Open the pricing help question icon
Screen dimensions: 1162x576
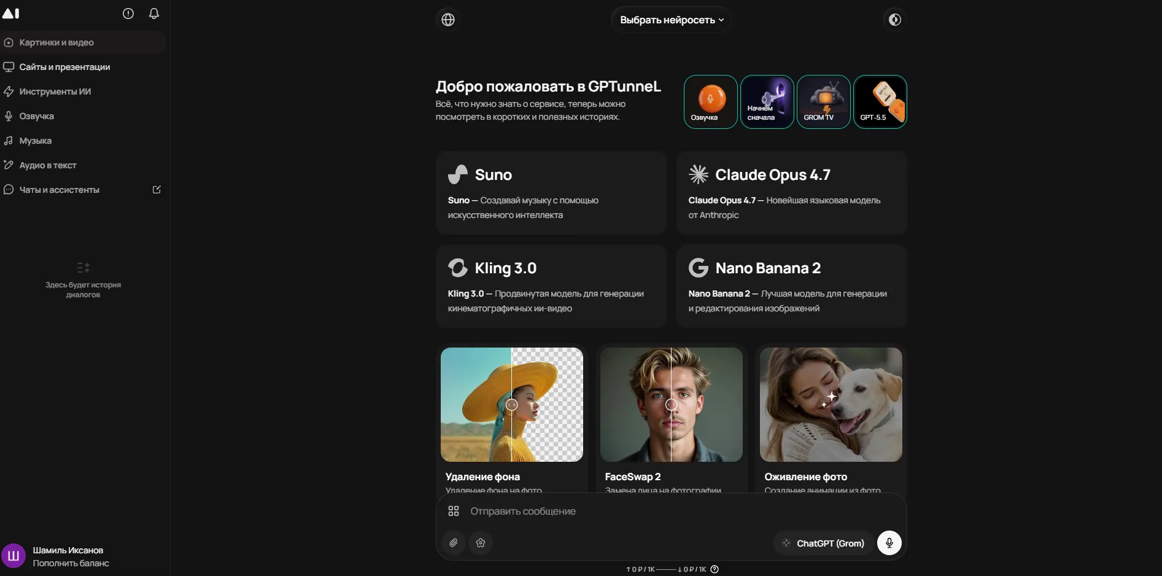point(715,569)
